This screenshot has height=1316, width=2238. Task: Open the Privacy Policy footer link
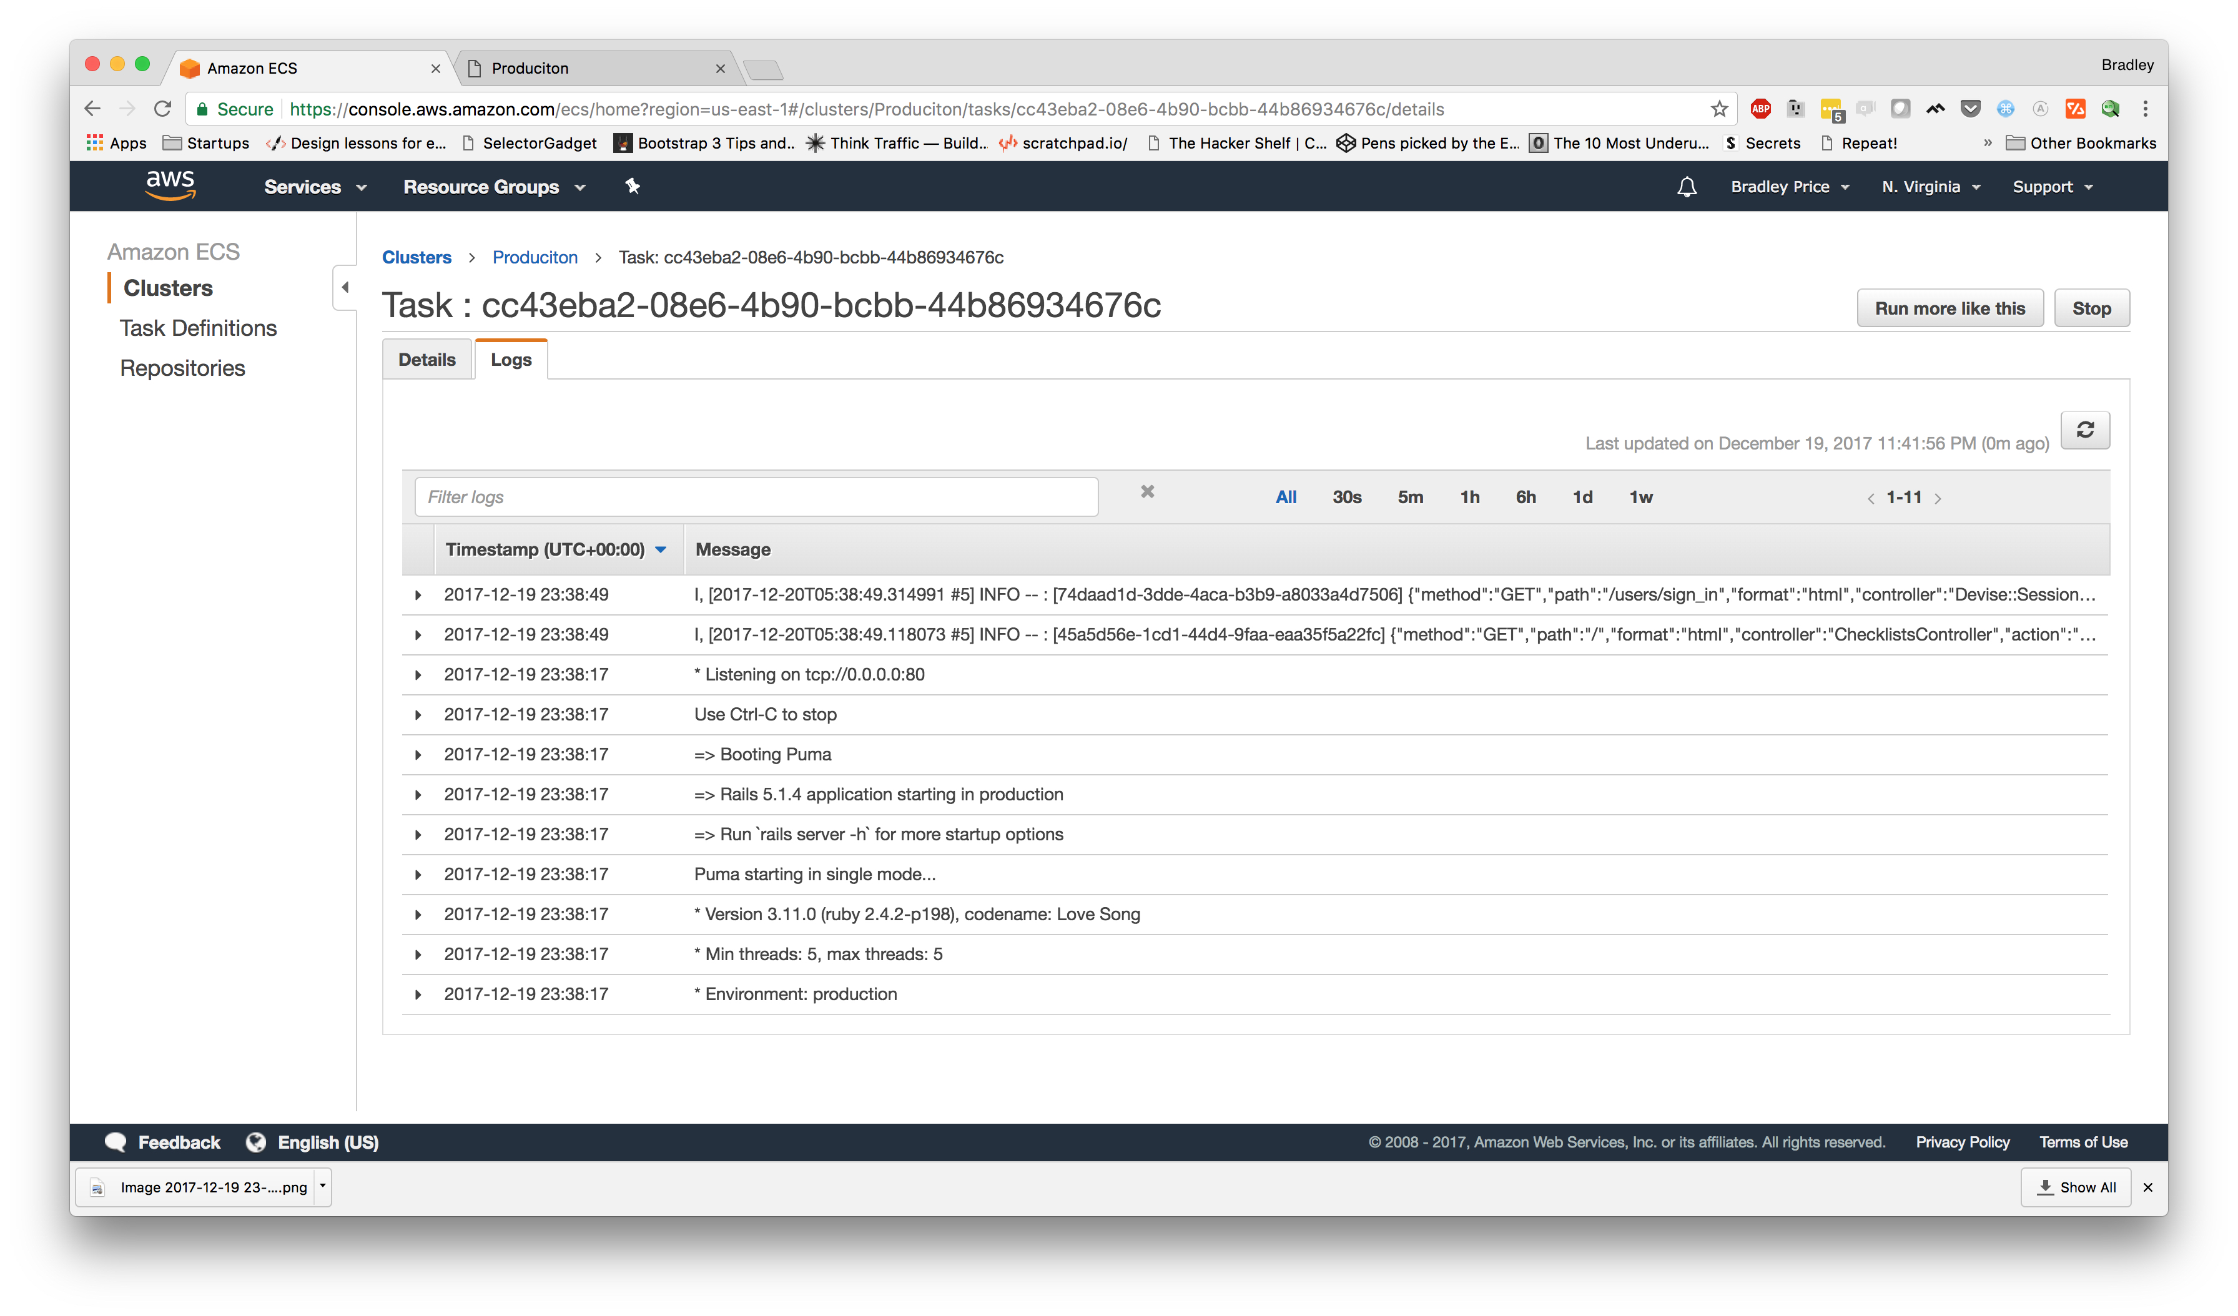click(1963, 1143)
